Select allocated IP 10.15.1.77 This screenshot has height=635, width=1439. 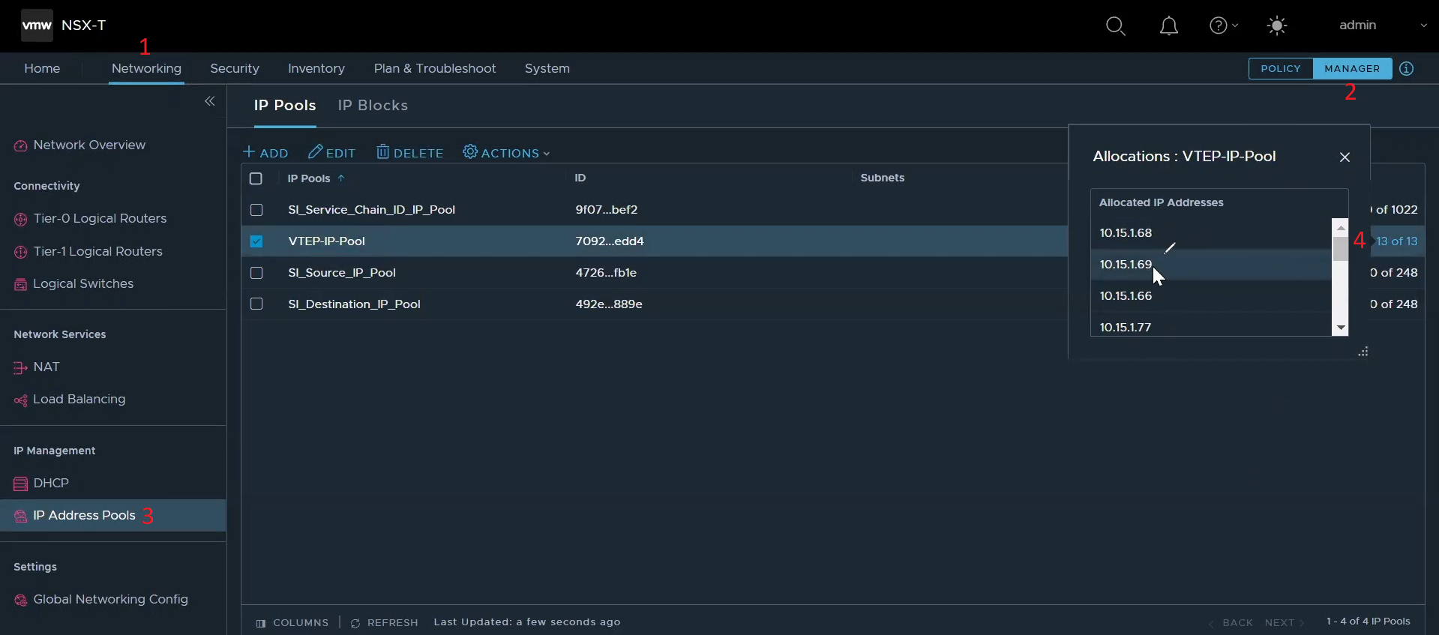1210,327
